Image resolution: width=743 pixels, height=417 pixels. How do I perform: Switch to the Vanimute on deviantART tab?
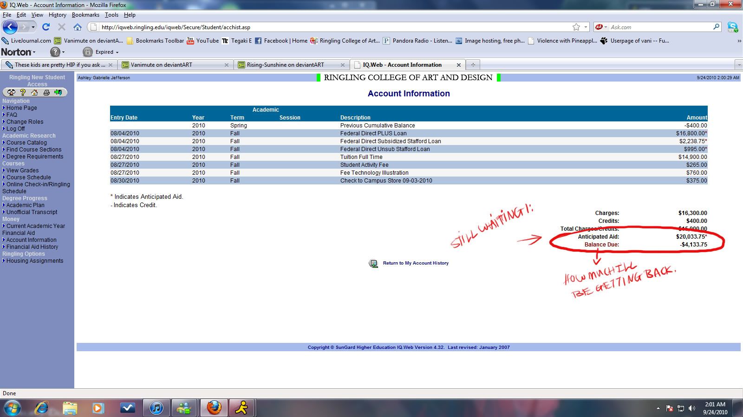tap(175, 65)
